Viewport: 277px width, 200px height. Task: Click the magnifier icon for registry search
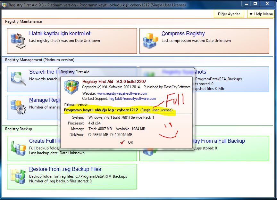click(18, 79)
